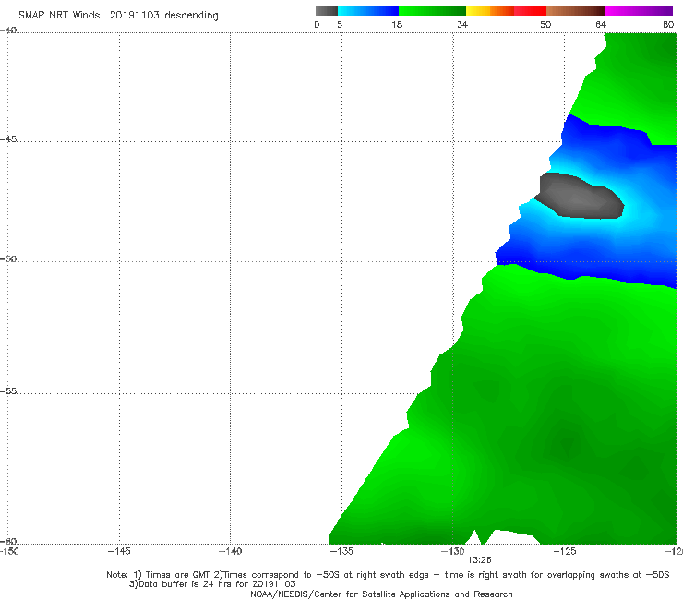This screenshot has height=600, width=683.
Task: Click the gray low-wind patch on the map
Action: [x=580, y=197]
